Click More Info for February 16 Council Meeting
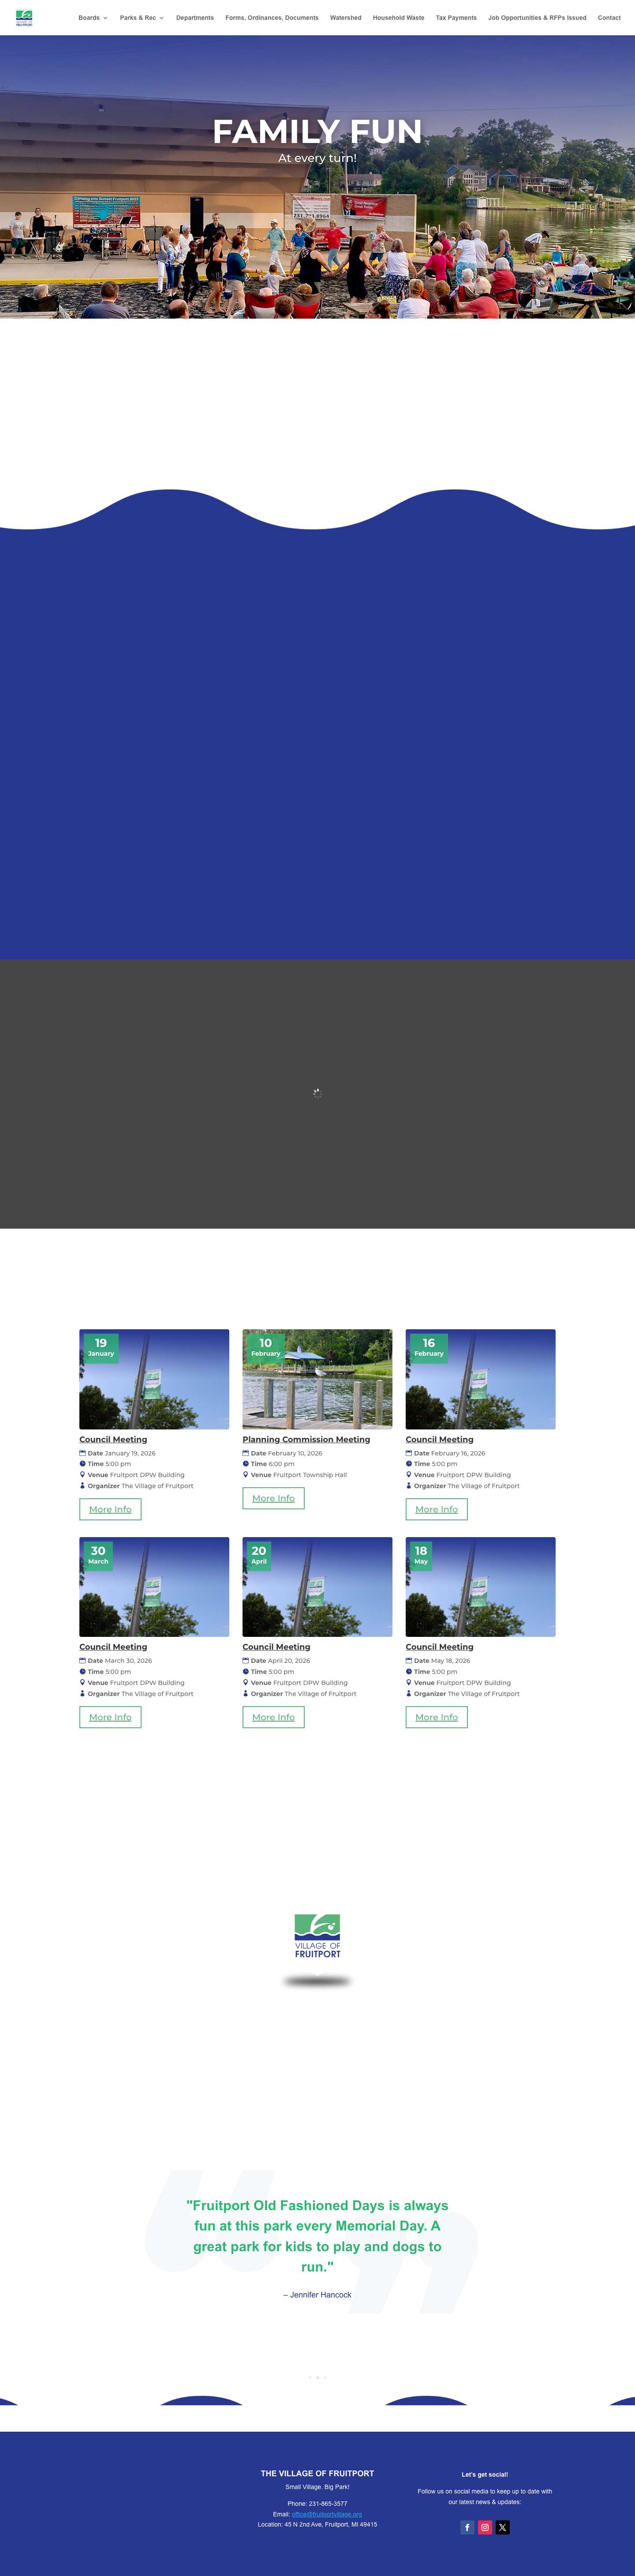Image resolution: width=635 pixels, height=2576 pixels. (436, 1509)
